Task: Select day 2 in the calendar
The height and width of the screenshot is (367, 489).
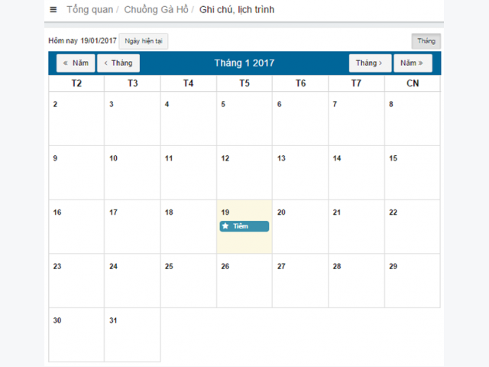Action: (76, 119)
